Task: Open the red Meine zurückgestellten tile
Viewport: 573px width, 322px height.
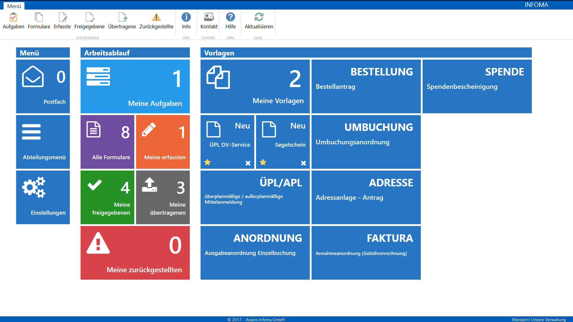Action: point(135,253)
